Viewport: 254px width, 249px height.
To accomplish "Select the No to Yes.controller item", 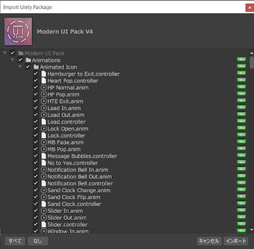I will tap(72, 163).
